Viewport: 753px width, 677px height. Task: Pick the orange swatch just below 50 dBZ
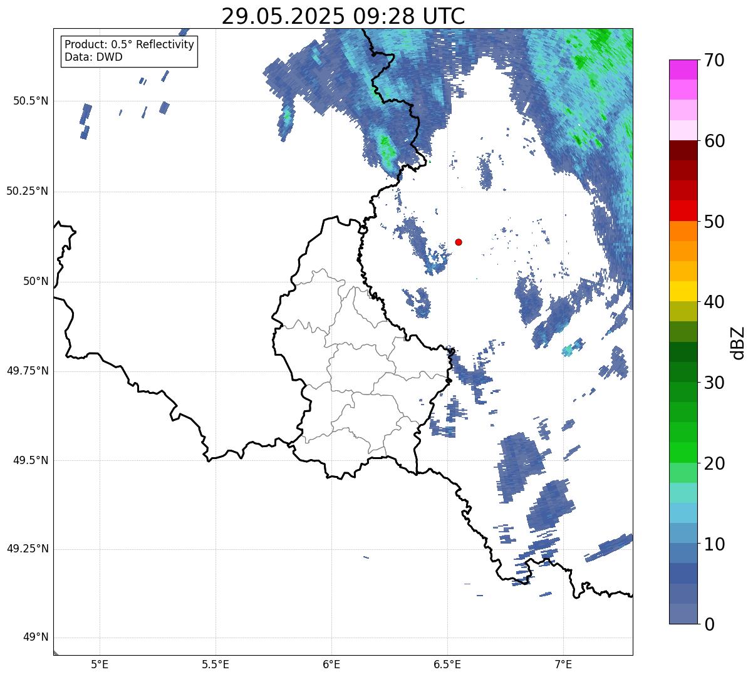click(683, 231)
